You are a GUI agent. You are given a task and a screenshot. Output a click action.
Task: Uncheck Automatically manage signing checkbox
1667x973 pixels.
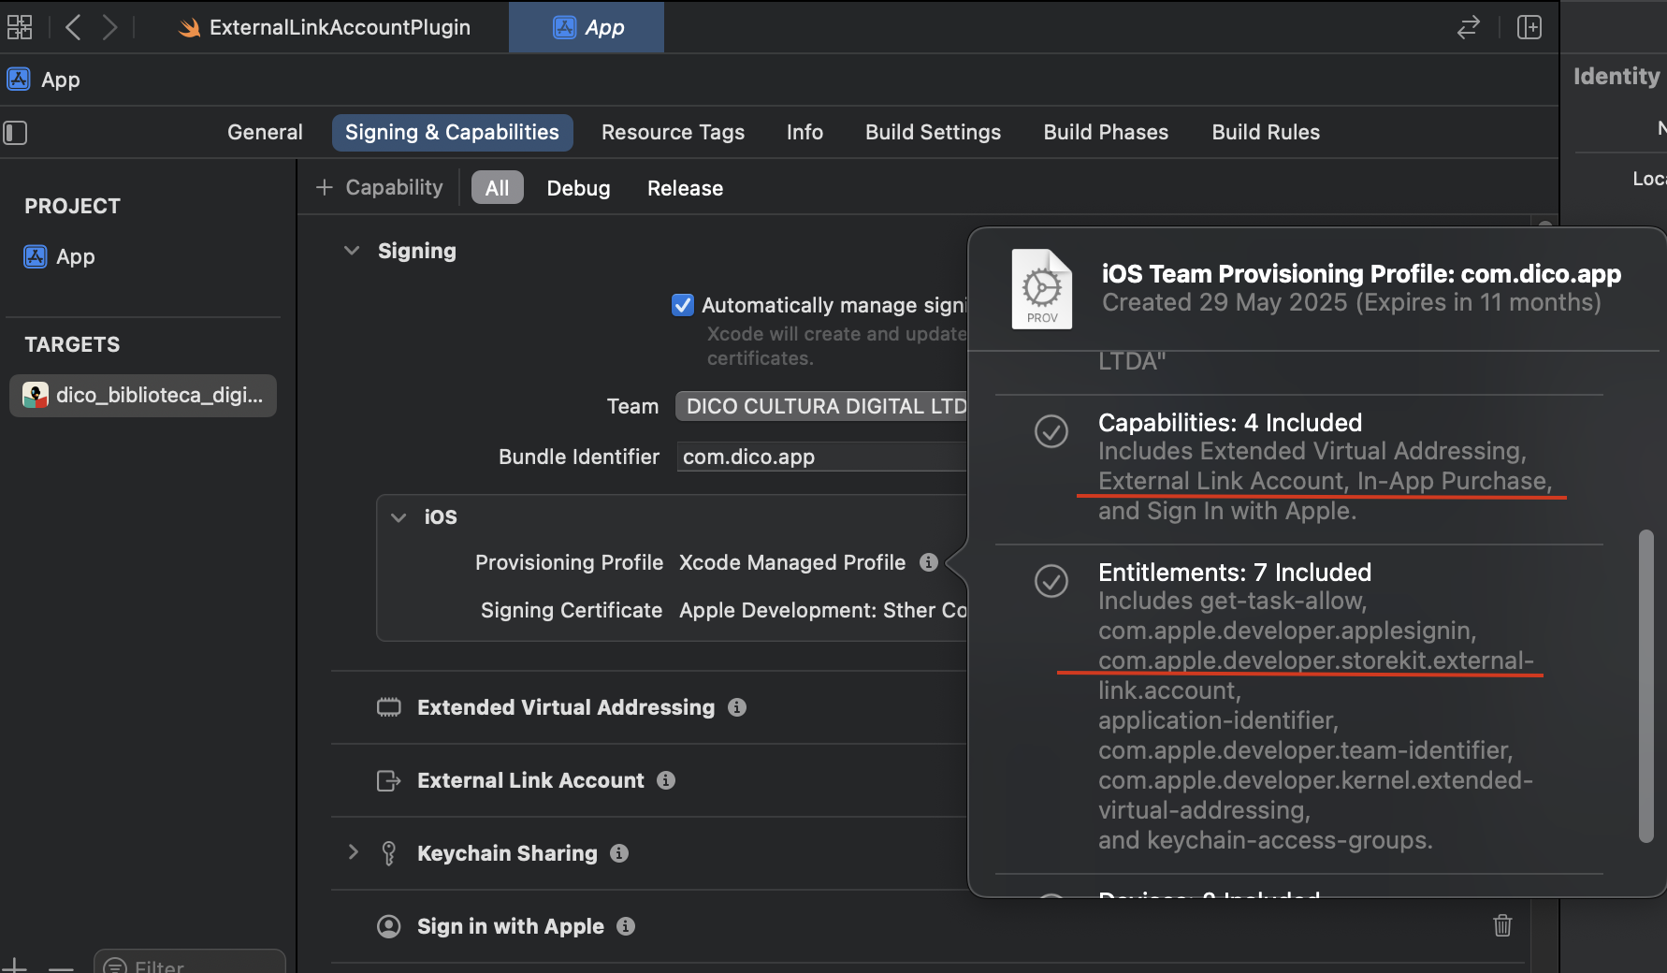[683, 305]
